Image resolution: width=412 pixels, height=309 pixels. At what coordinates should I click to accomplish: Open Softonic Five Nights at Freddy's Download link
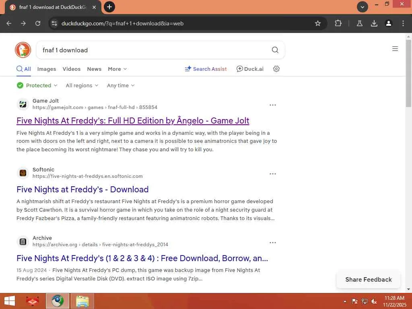[x=82, y=190]
